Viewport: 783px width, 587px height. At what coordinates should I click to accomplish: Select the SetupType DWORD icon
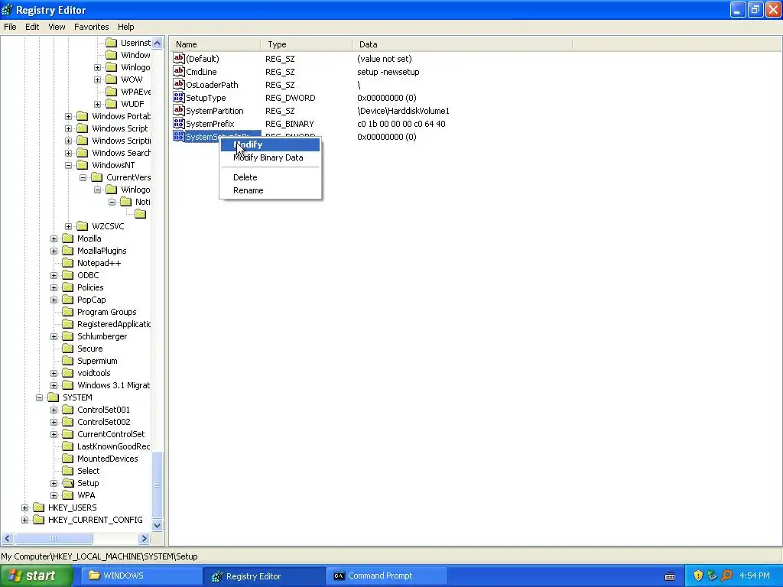[179, 97]
